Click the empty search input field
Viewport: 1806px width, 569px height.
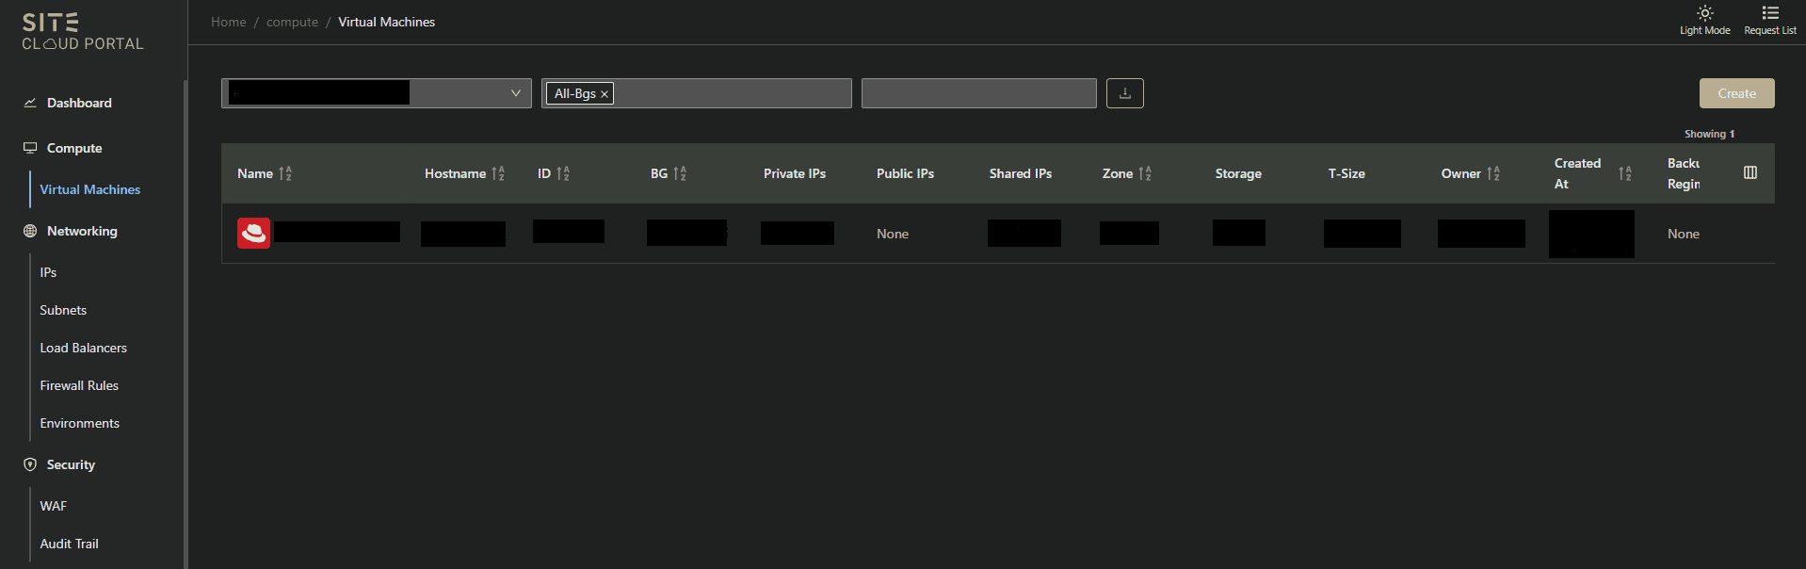[x=978, y=93]
